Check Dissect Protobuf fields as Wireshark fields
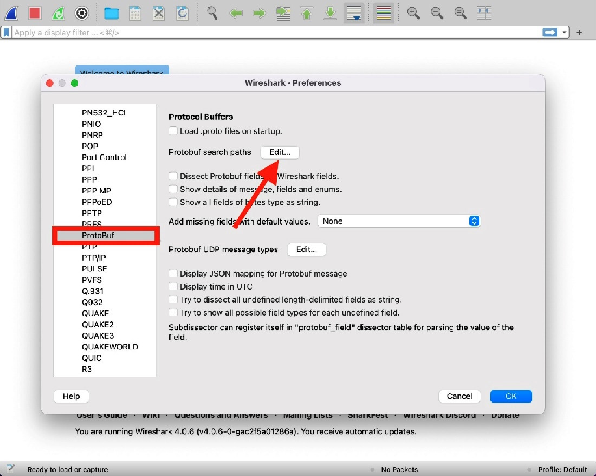Image resolution: width=596 pixels, height=476 pixels. coord(173,176)
